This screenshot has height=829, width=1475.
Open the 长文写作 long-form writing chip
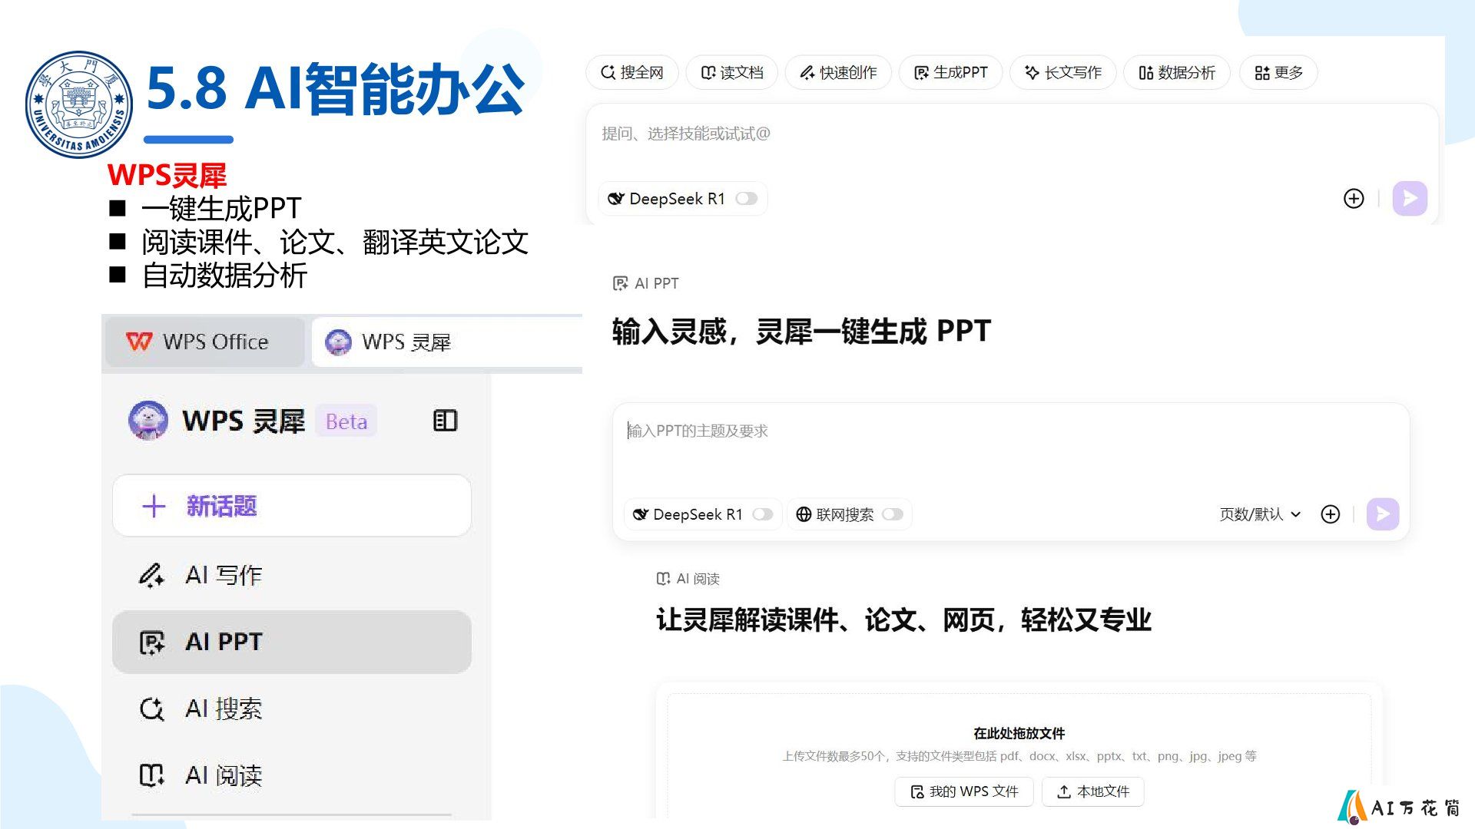tap(1062, 72)
